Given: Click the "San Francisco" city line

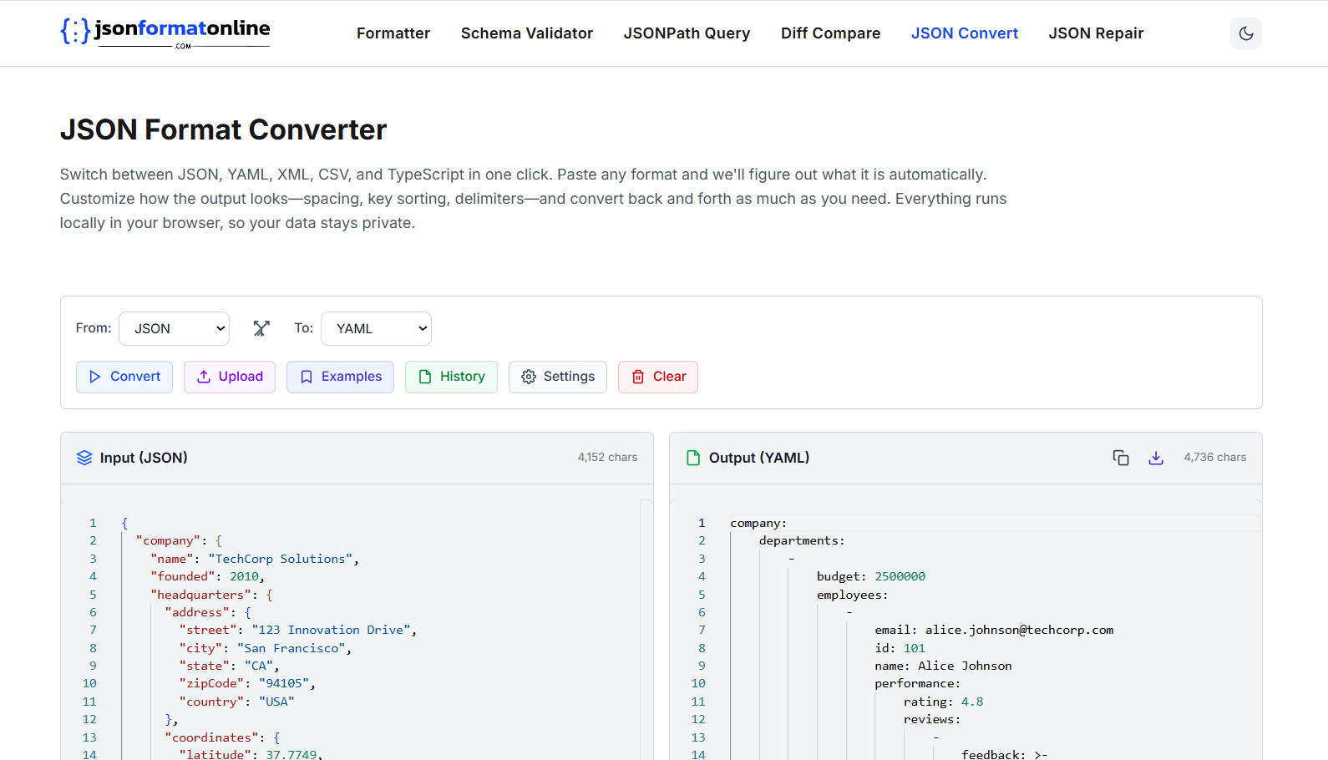Looking at the screenshot, I should [x=266, y=648].
